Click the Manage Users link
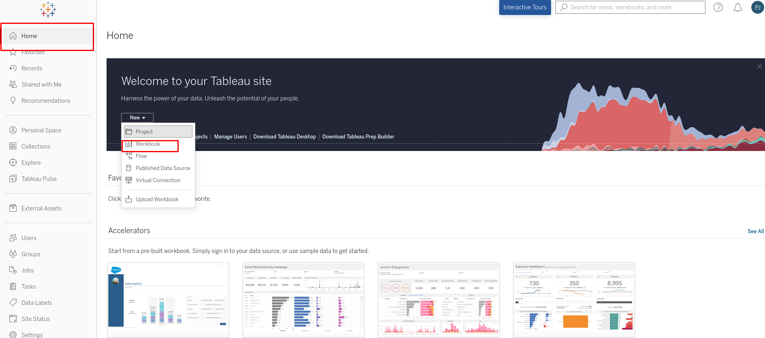Image resolution: width=765 pixels, height=338 pixels. coord(231,137)
